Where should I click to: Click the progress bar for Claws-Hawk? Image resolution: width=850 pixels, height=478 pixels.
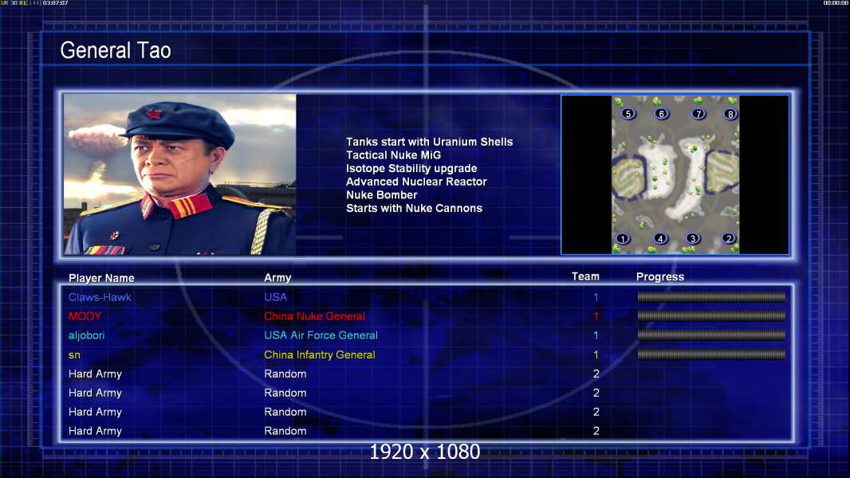click(711, 296)
